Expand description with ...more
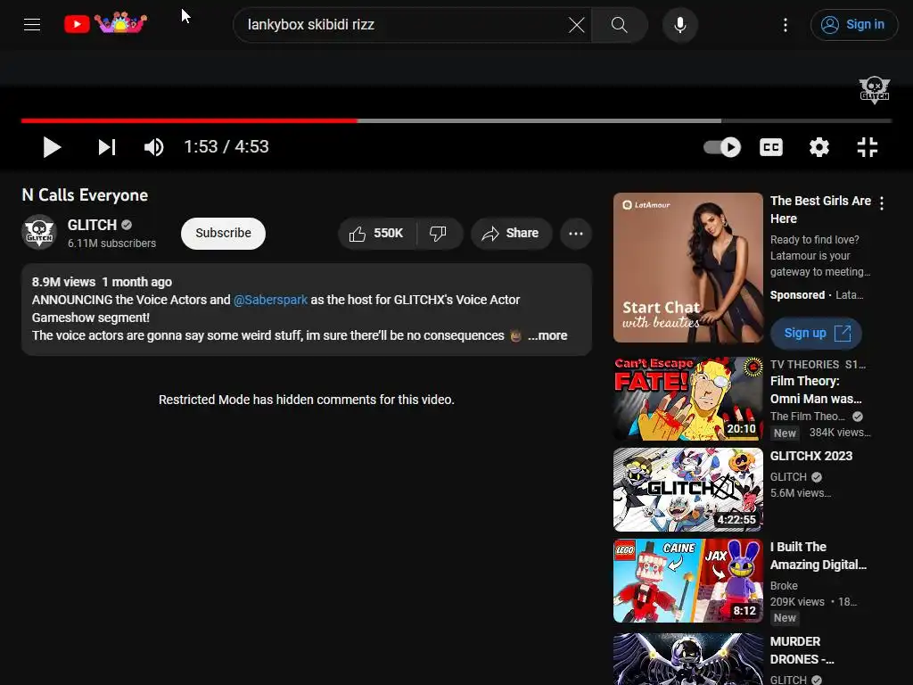913x685 pixels. [547, 335]
